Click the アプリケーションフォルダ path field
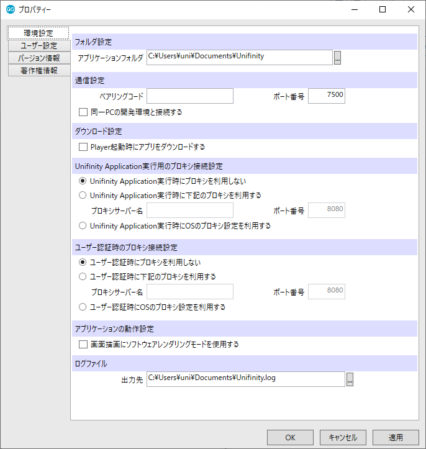 click(x=240, y=58)
